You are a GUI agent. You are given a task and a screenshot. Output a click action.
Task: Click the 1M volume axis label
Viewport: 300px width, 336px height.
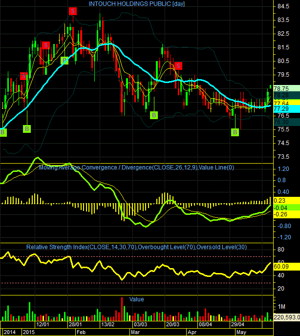(x=281, y=307)
